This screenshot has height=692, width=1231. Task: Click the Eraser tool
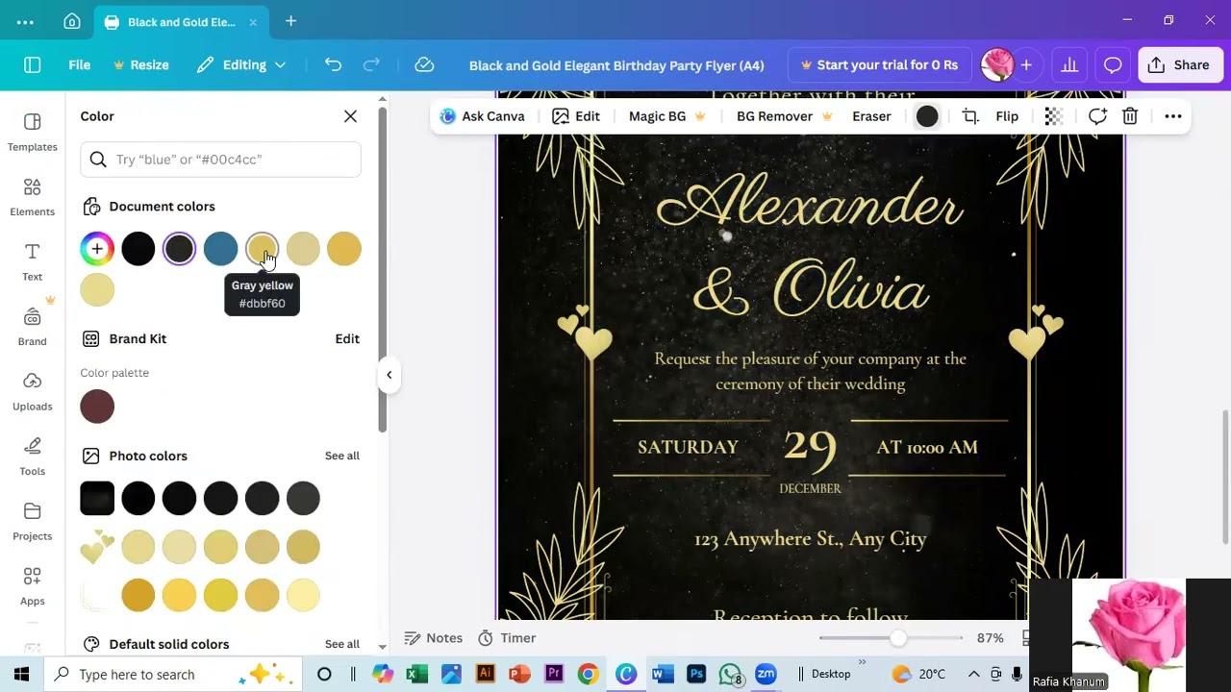[x=871, y=116]
